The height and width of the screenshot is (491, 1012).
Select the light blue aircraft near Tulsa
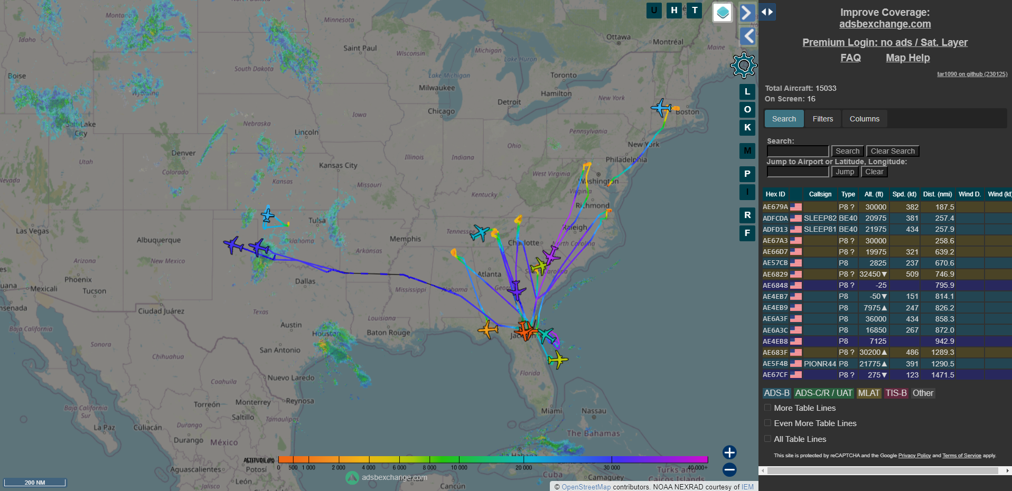click(268, 215)
